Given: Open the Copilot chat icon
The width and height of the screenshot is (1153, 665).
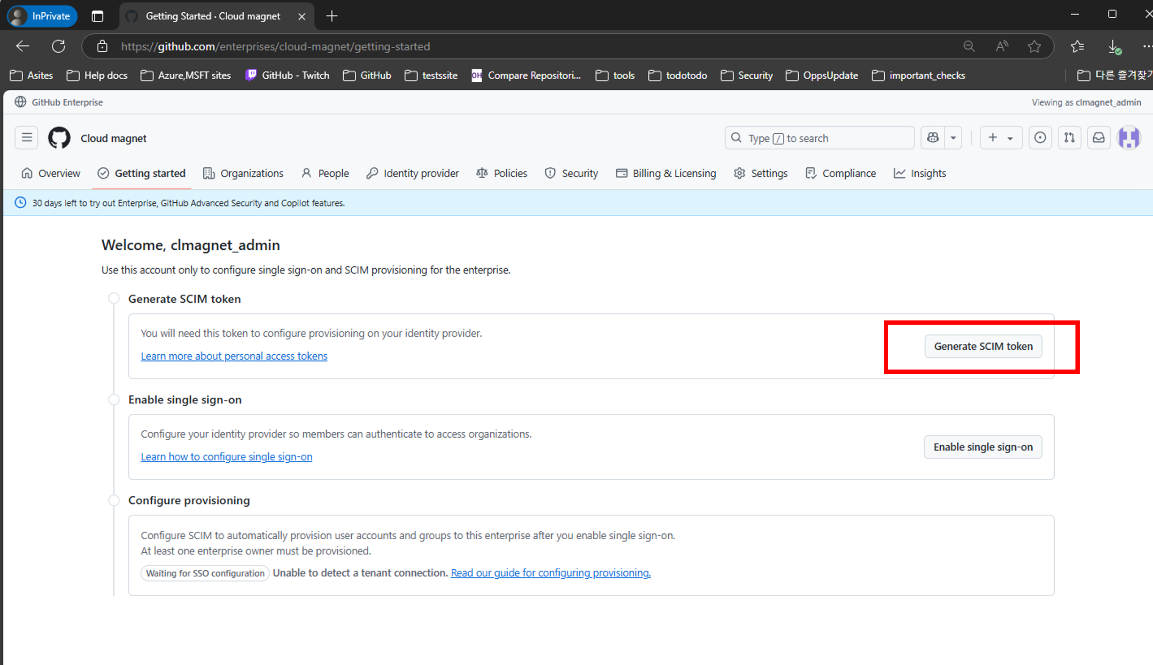Looking at the screenshot, I should point(933,138).
